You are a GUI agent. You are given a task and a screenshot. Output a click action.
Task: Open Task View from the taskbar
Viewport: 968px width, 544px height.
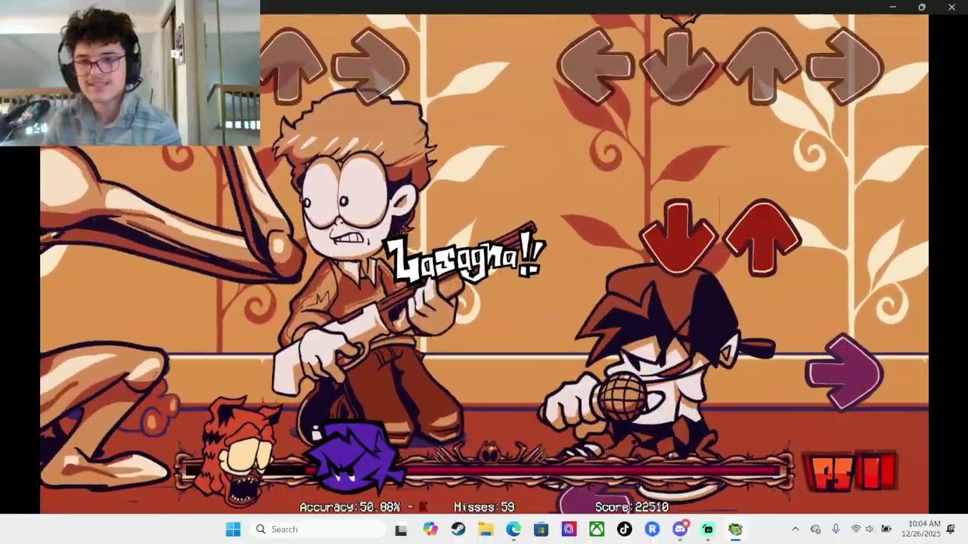[x=401, y=530]
